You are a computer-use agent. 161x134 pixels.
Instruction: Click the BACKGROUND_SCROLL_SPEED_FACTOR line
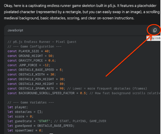[84, 93]
